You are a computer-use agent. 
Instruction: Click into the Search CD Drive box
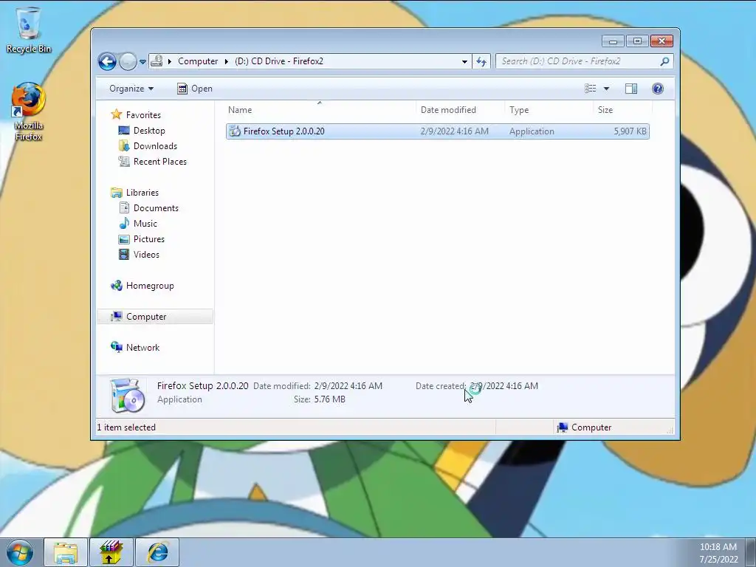pyautogui.click(x=579, y=61)
